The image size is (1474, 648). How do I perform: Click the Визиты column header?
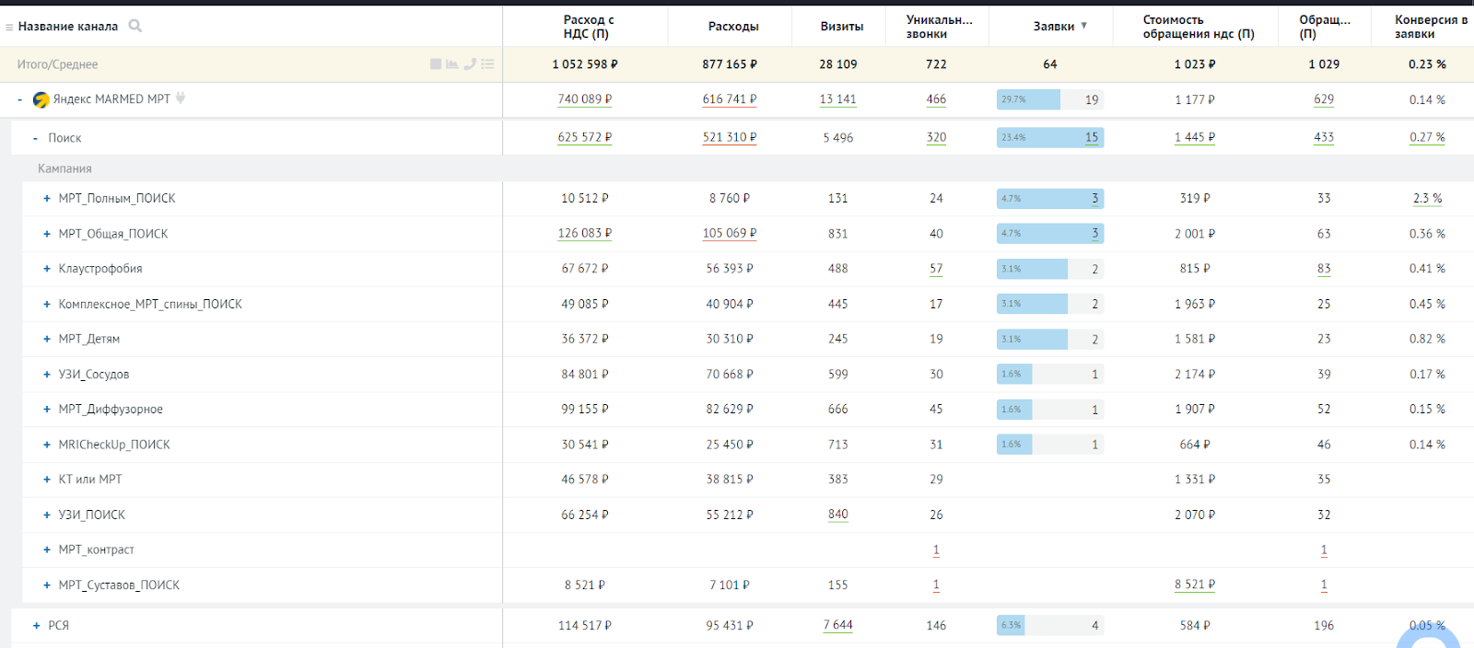841,27
